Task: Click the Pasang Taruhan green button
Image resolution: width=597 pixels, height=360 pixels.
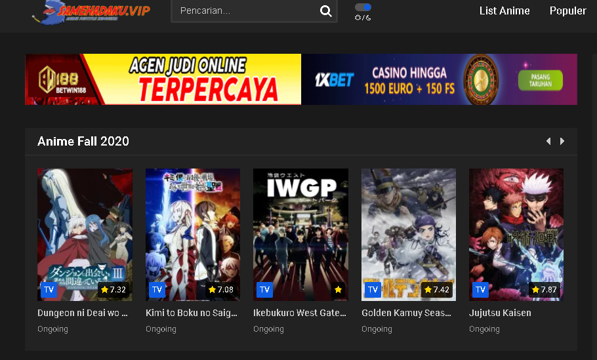Action: coord(541,80)
